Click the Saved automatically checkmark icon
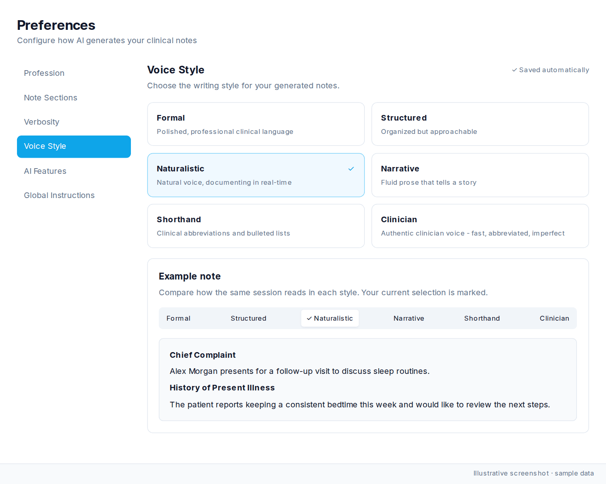Image resolution: width=606 pixels, height=484 pixels. pyautogui.click(x=514, y=70)
